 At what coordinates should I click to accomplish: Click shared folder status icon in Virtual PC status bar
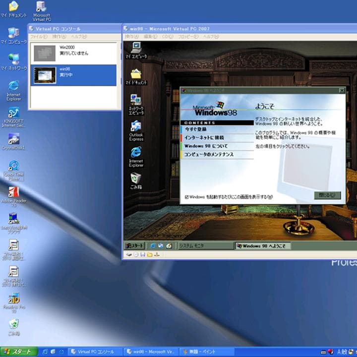(x=150, y=254)
